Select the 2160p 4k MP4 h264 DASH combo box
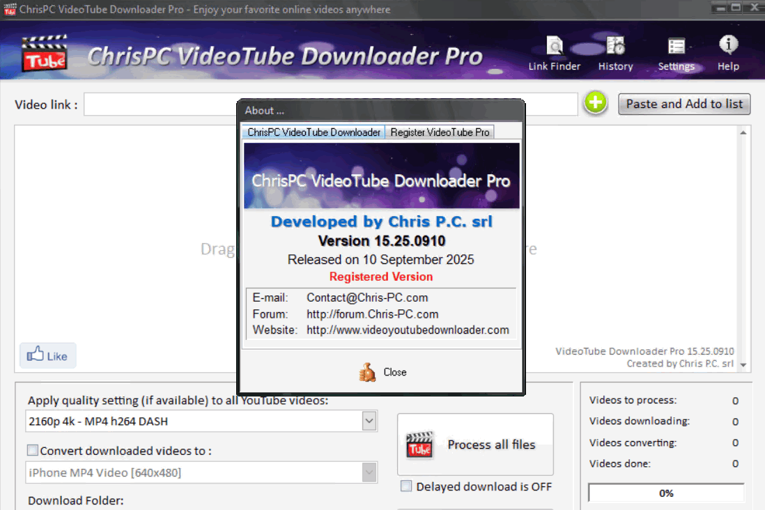 (x=201, y=422)
